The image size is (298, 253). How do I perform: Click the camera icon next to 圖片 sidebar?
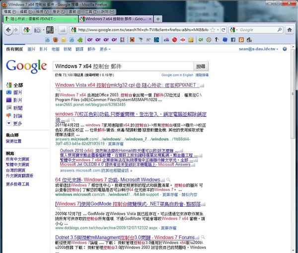click(x=9, y=92)
